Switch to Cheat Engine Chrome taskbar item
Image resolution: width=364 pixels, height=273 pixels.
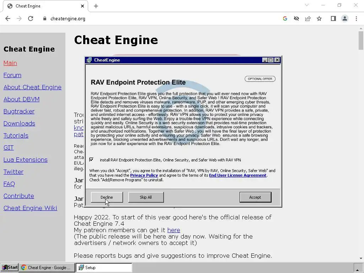[47, 267]
